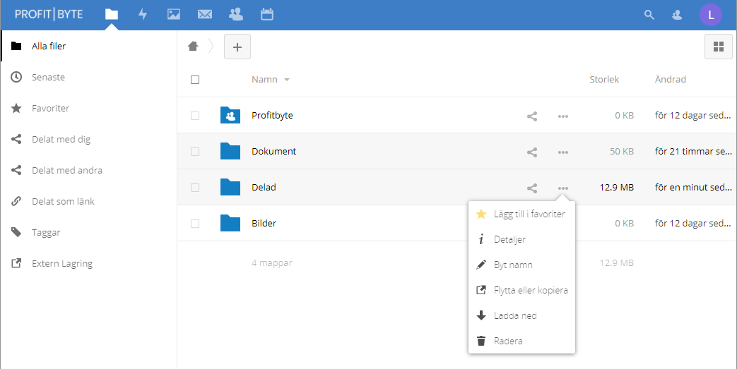Open Delat med dig in sidebar
737x369 pixels.
(61, 140)
